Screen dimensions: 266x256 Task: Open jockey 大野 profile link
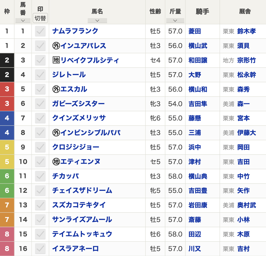pos(195,75)
